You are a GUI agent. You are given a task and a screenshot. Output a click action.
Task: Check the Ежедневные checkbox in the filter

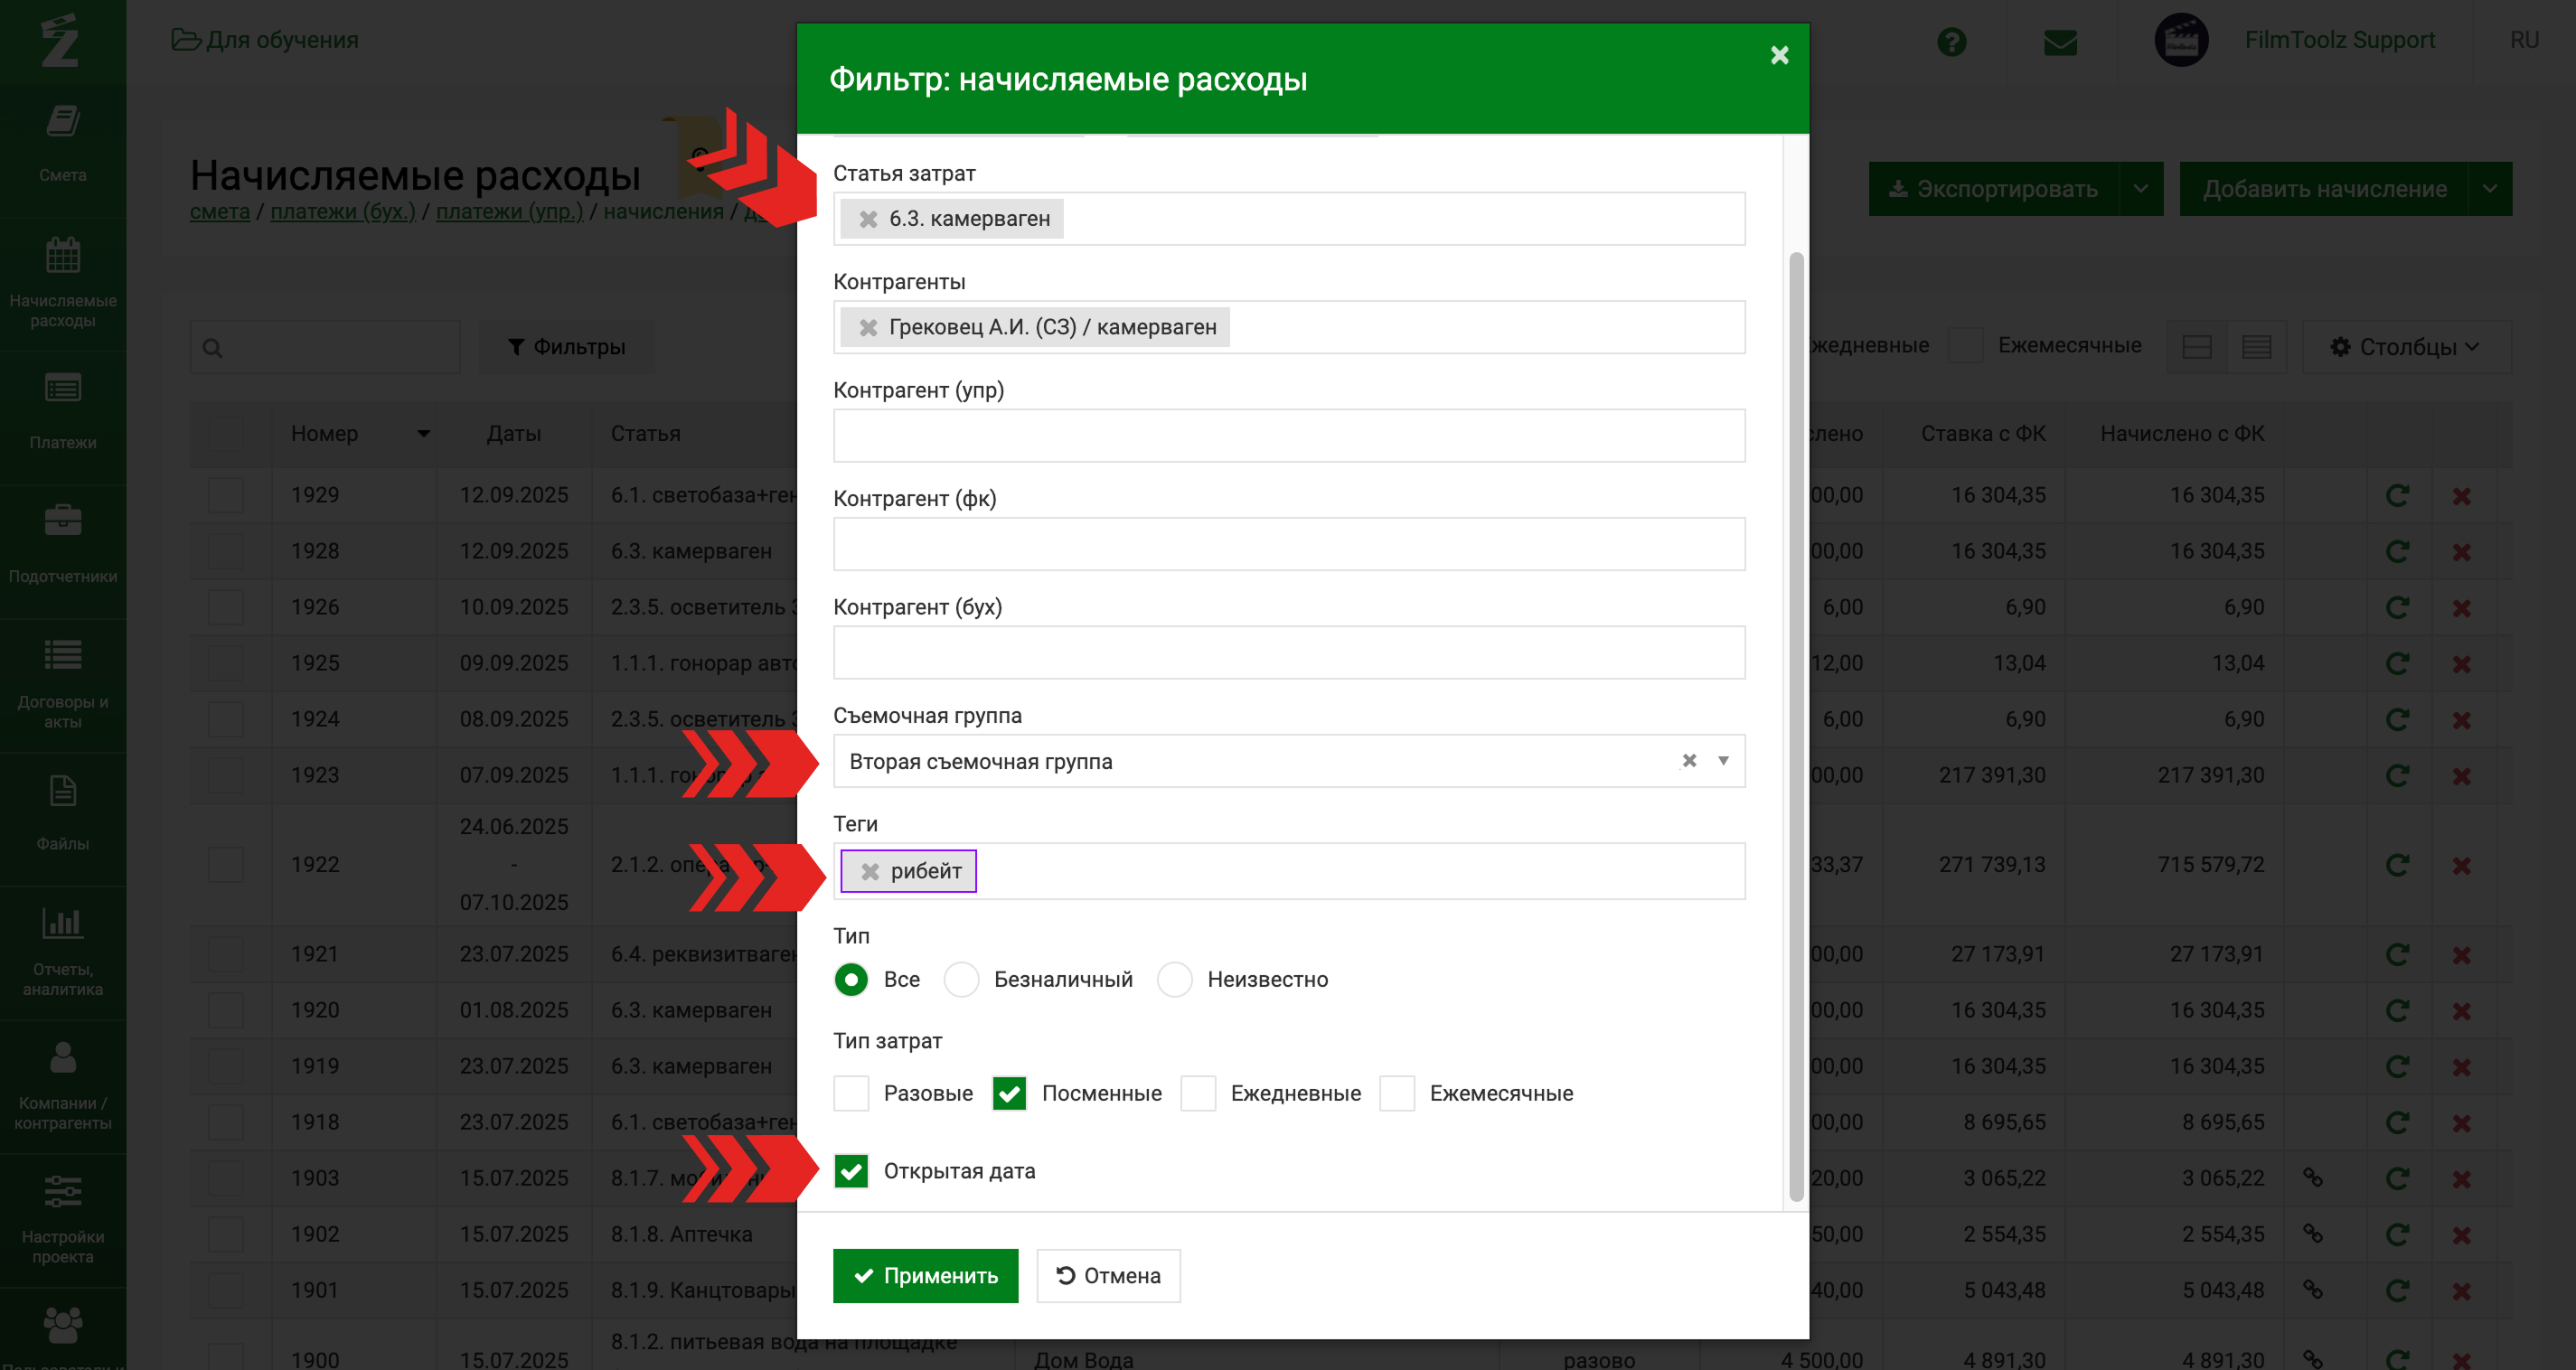point(1198,1094)
